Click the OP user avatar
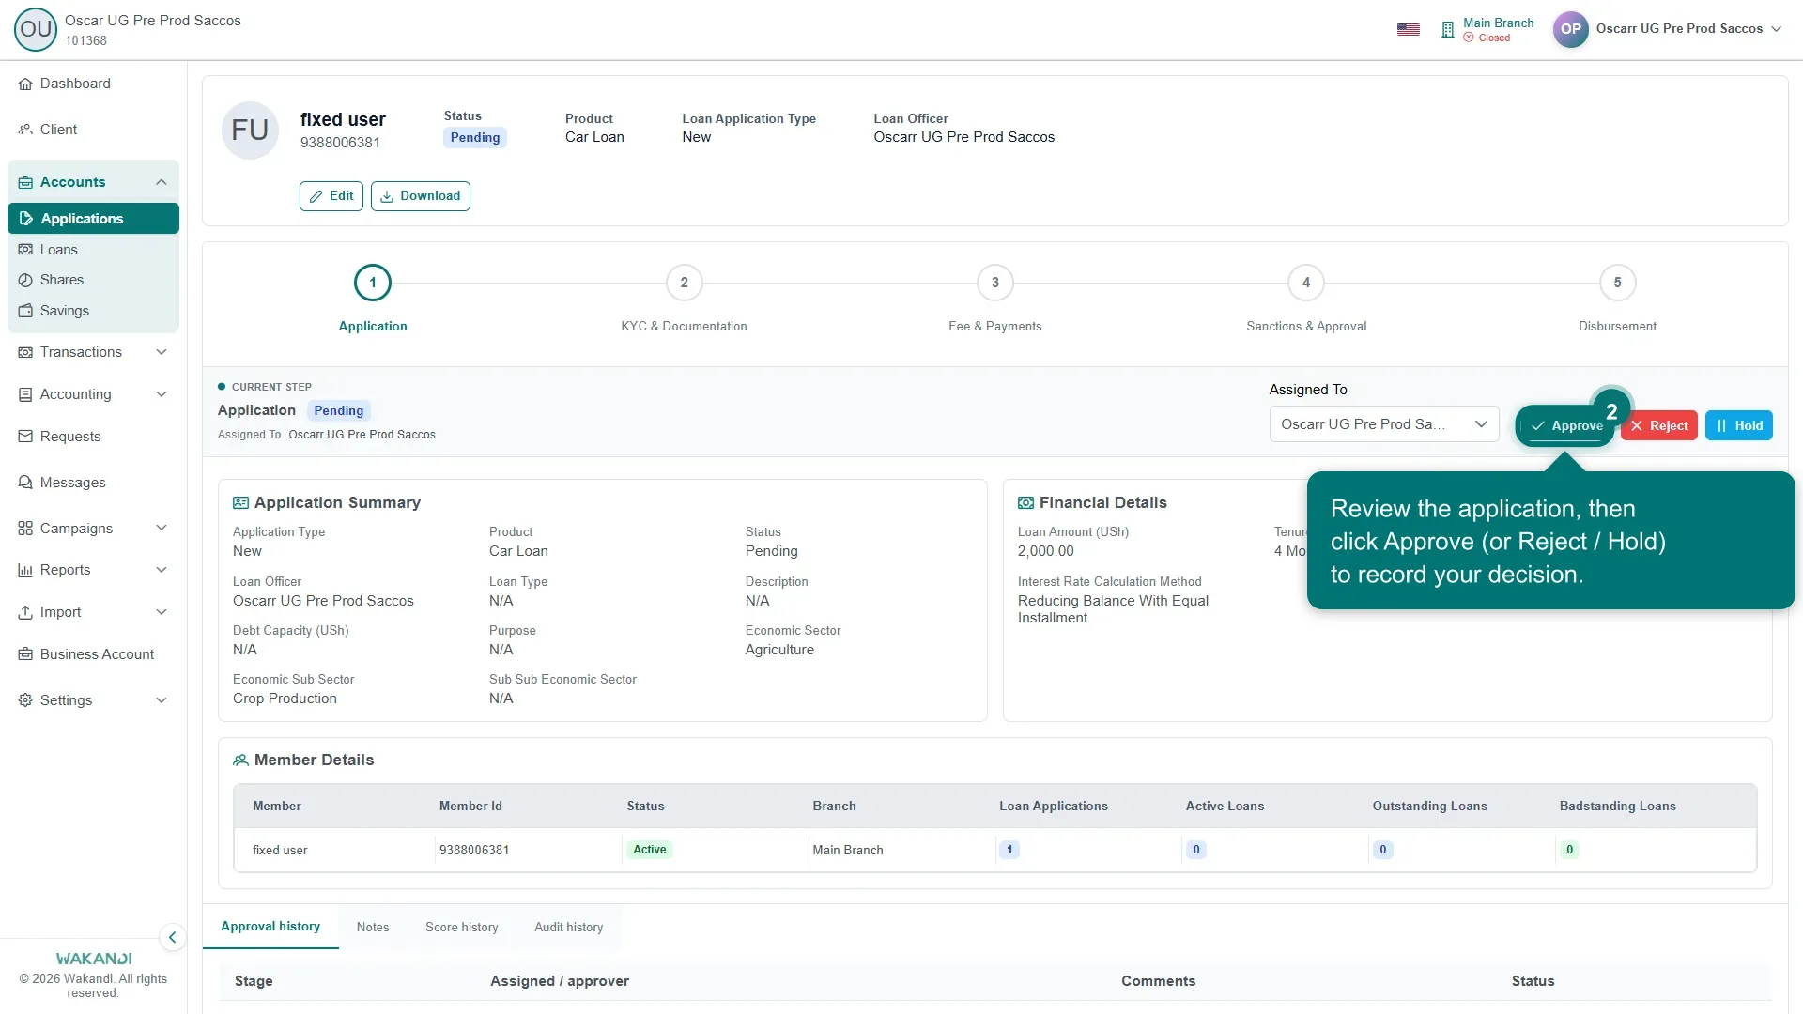This screenshot has width=1803, height=1014. tap(1570, 29)
